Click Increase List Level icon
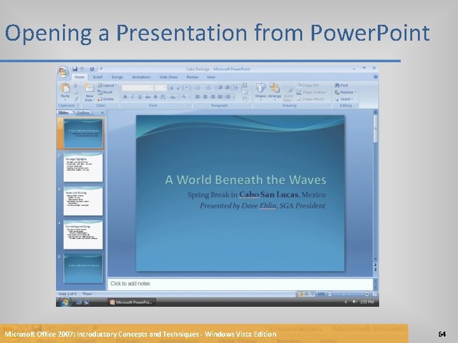The image size is (458, 343). pyautogui.click(x=227, y=88)
